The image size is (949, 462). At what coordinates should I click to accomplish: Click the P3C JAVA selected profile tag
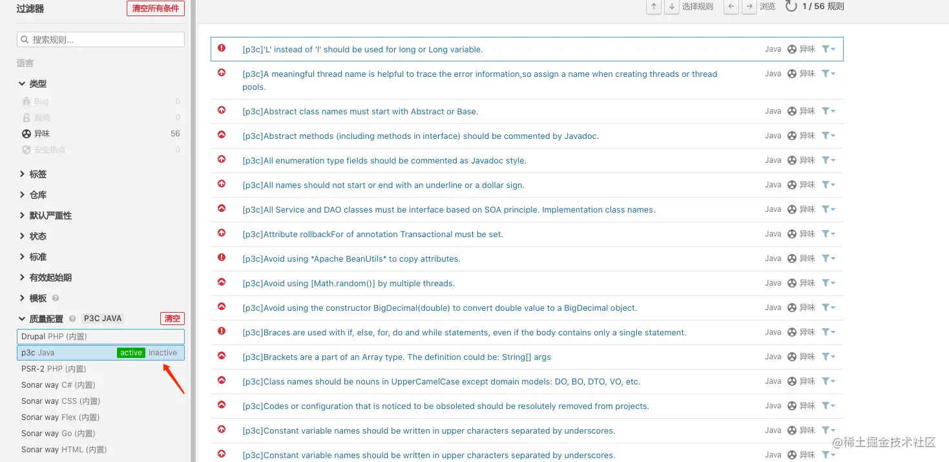(103, 319)
